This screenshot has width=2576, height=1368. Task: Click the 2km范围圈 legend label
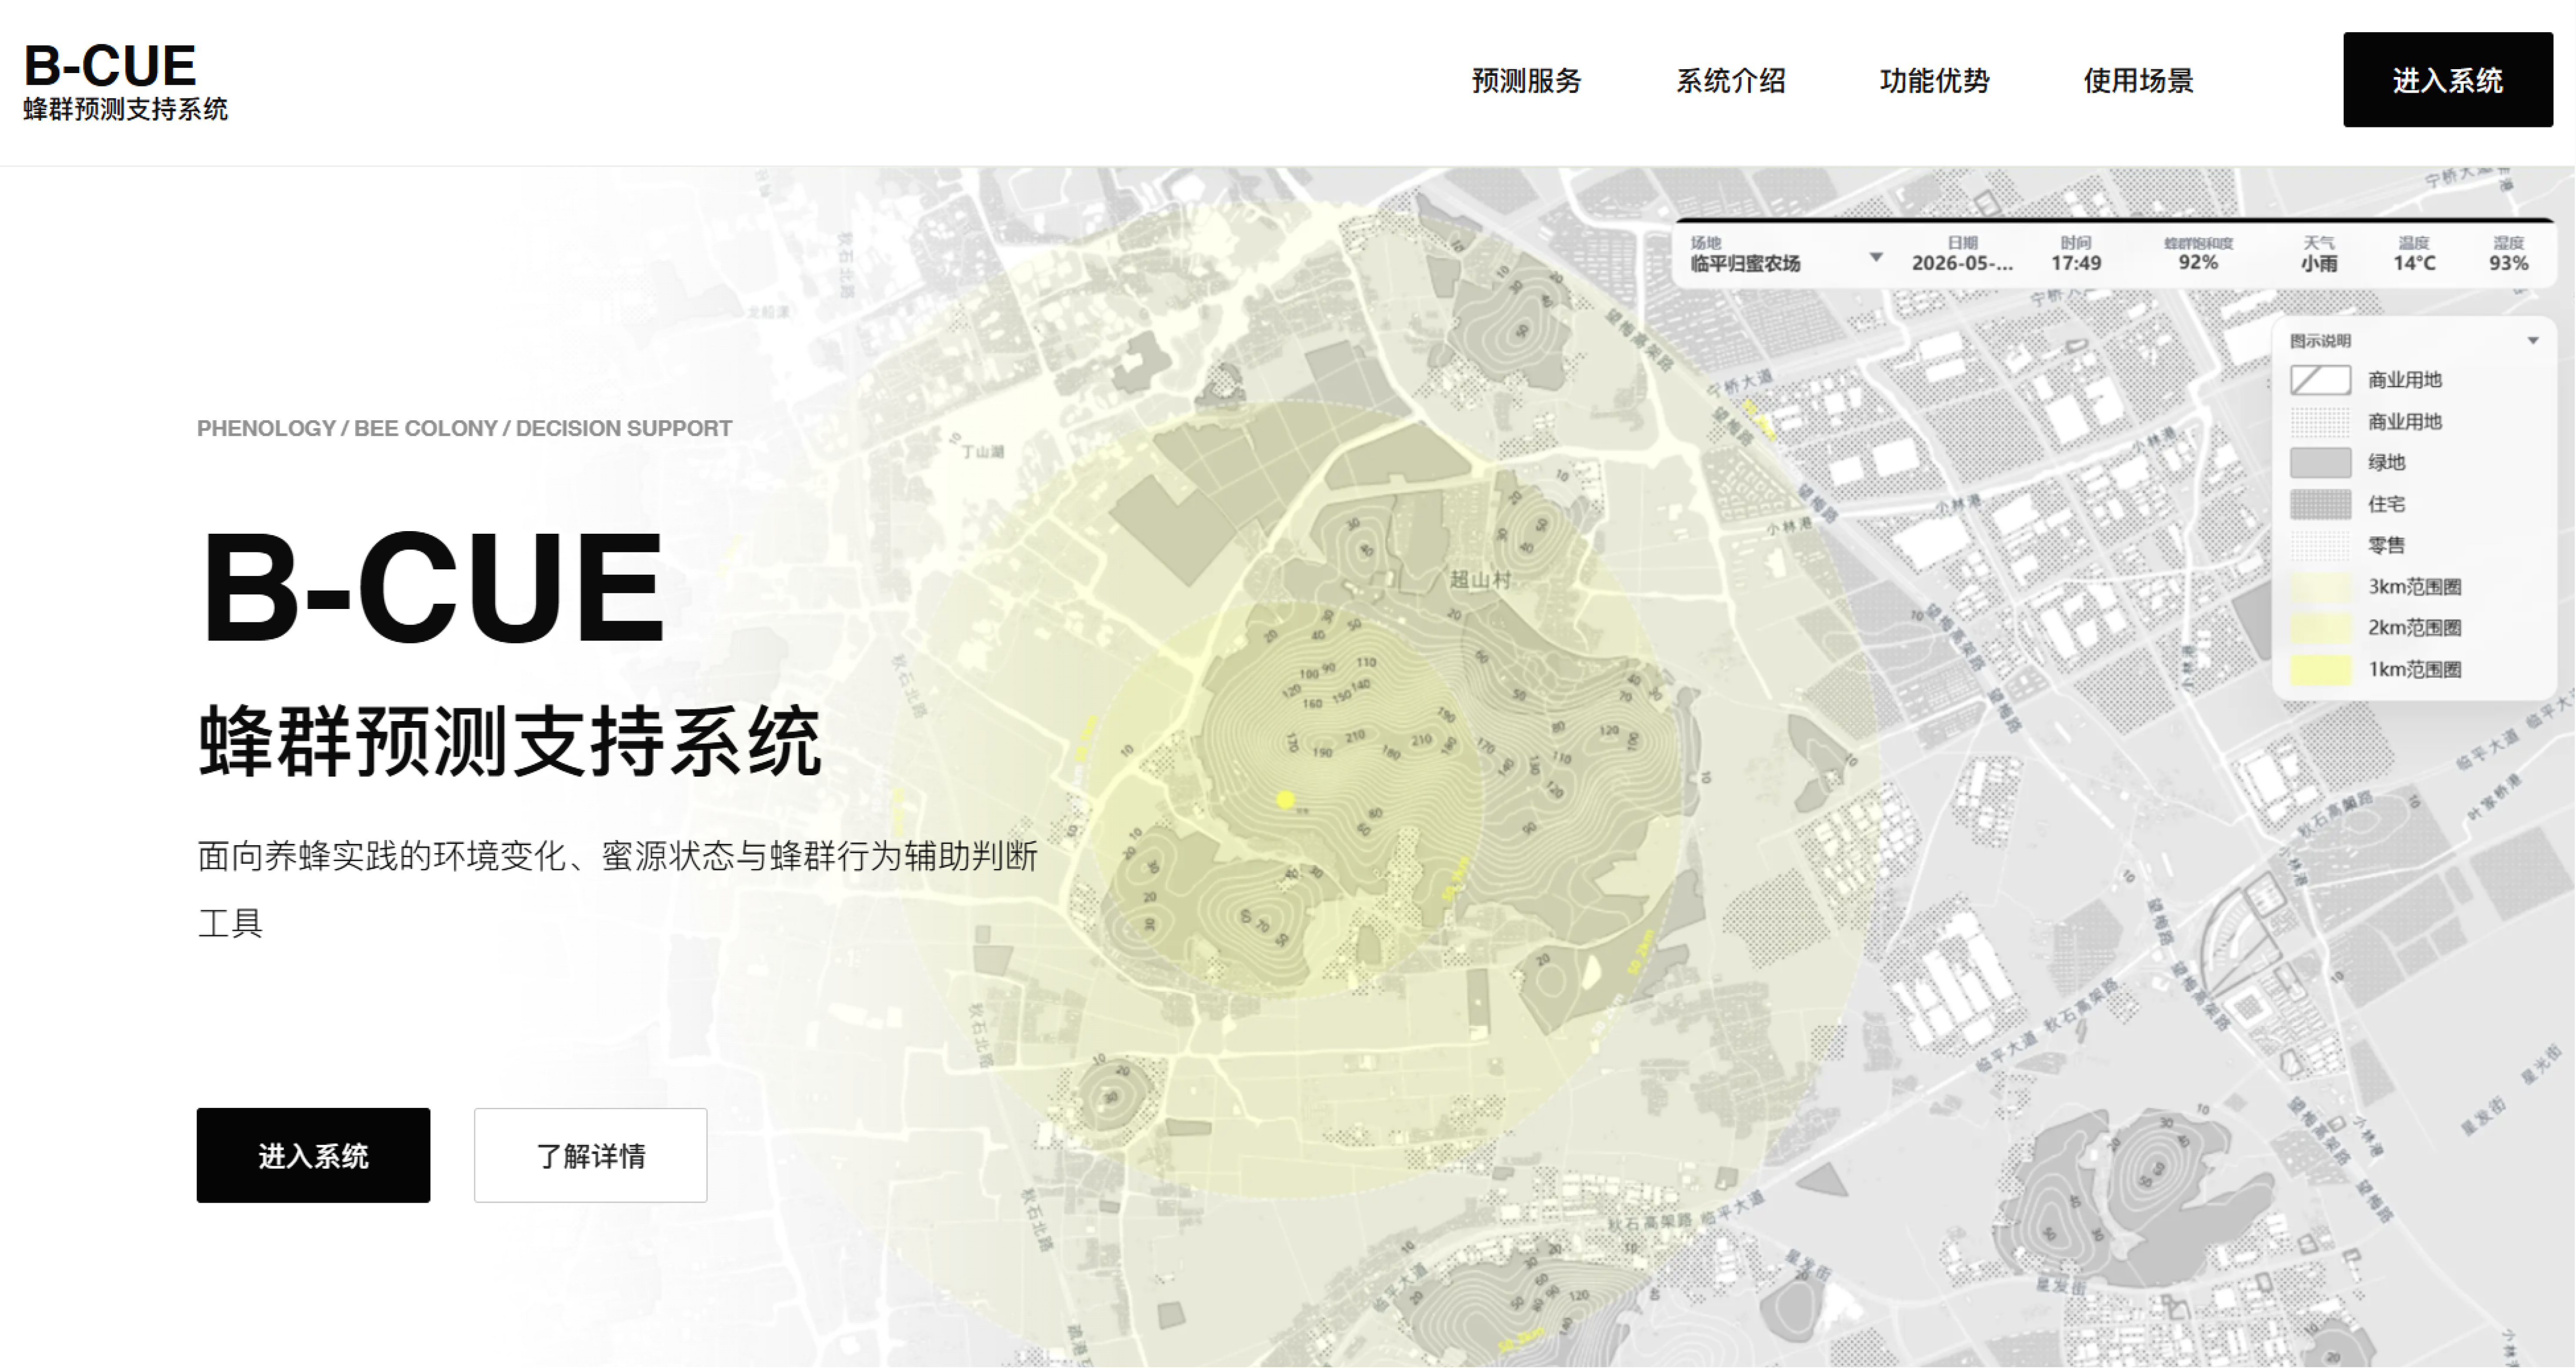coord(2414,628)
